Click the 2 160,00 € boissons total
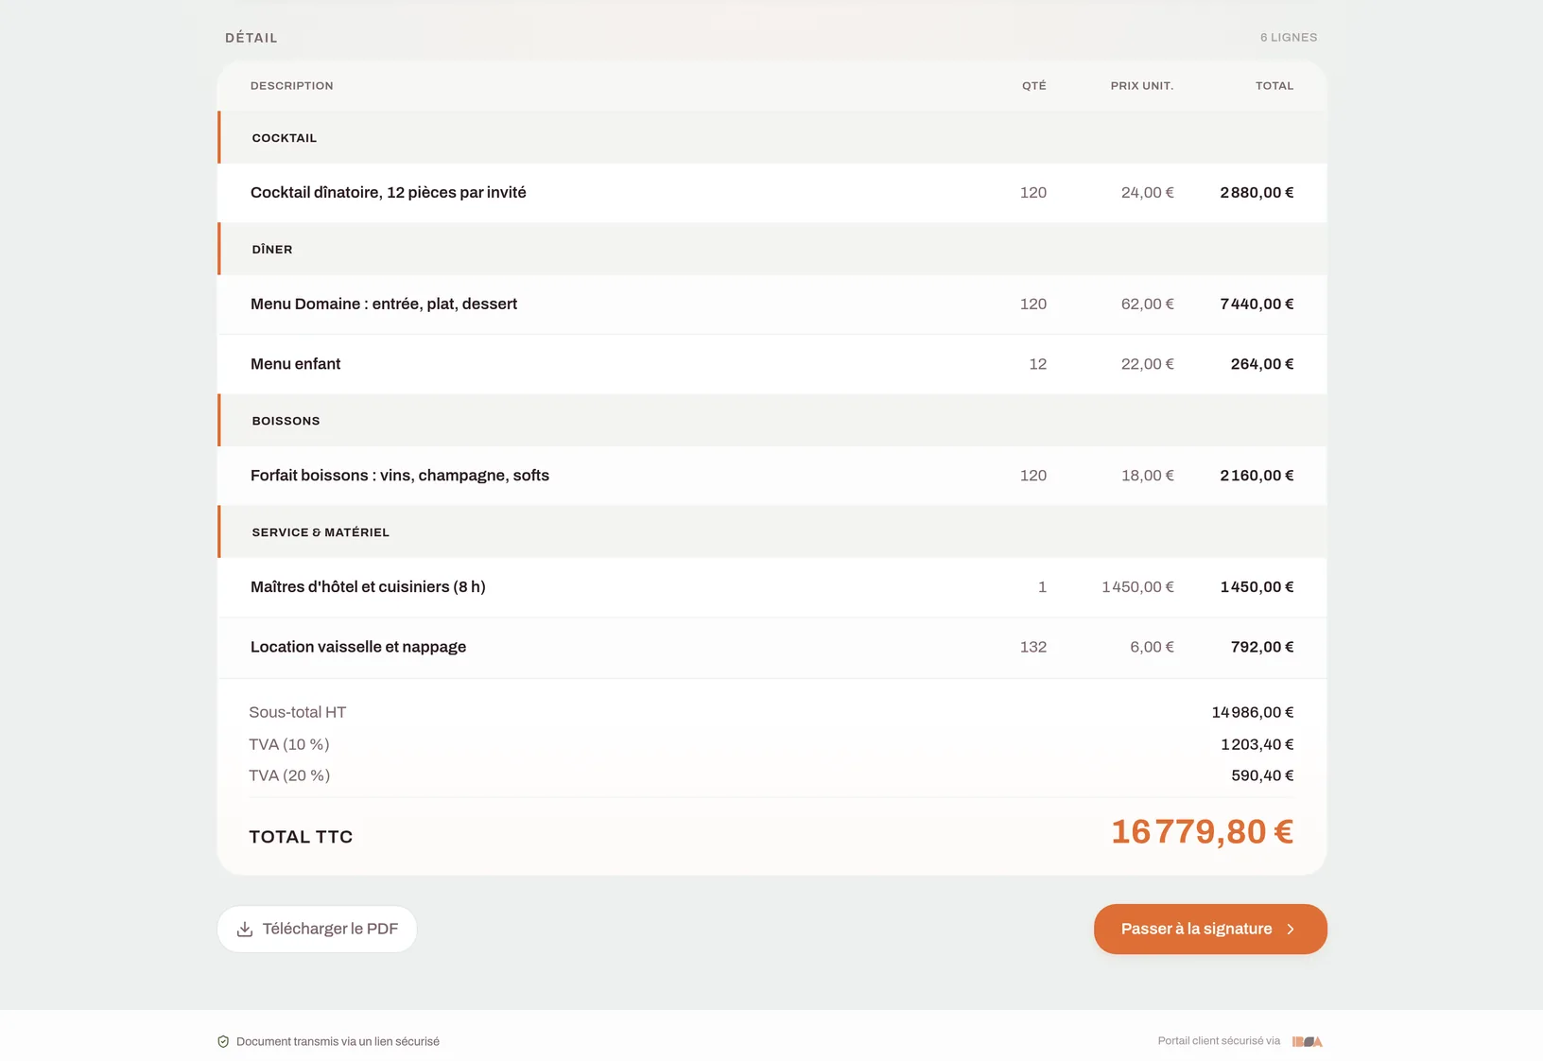 1257,476
